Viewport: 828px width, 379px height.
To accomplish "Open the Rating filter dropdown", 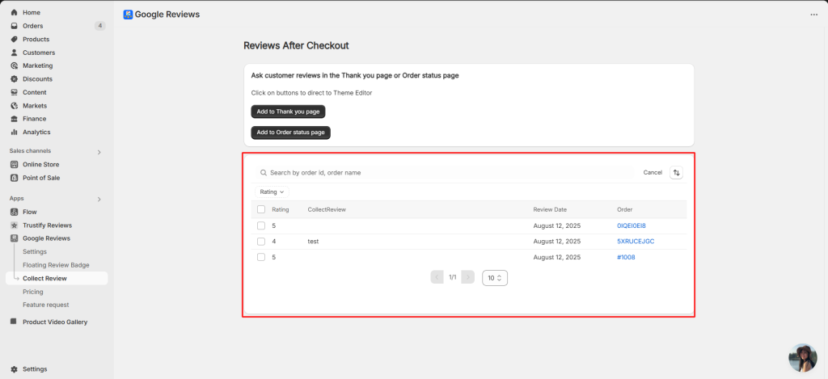I will coord(272,192).
